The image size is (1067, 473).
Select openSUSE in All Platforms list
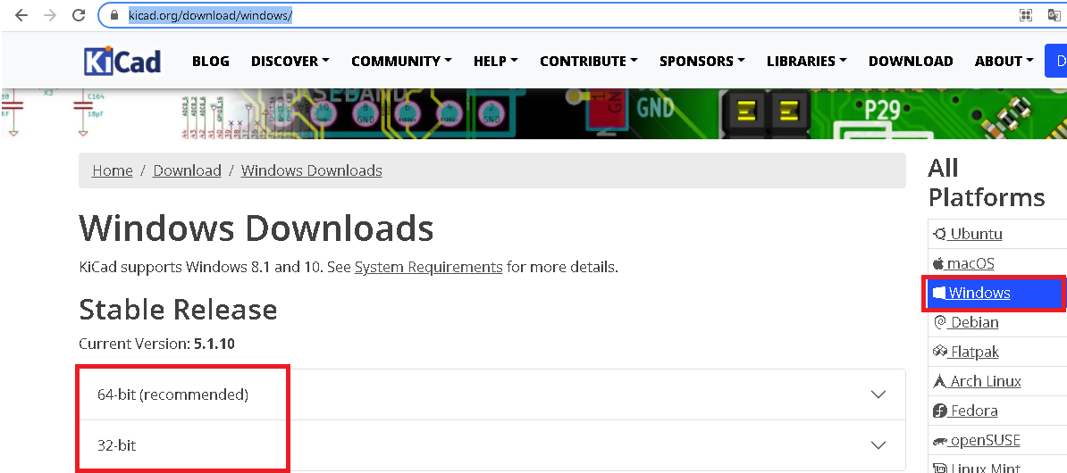(x=997, y=440)
